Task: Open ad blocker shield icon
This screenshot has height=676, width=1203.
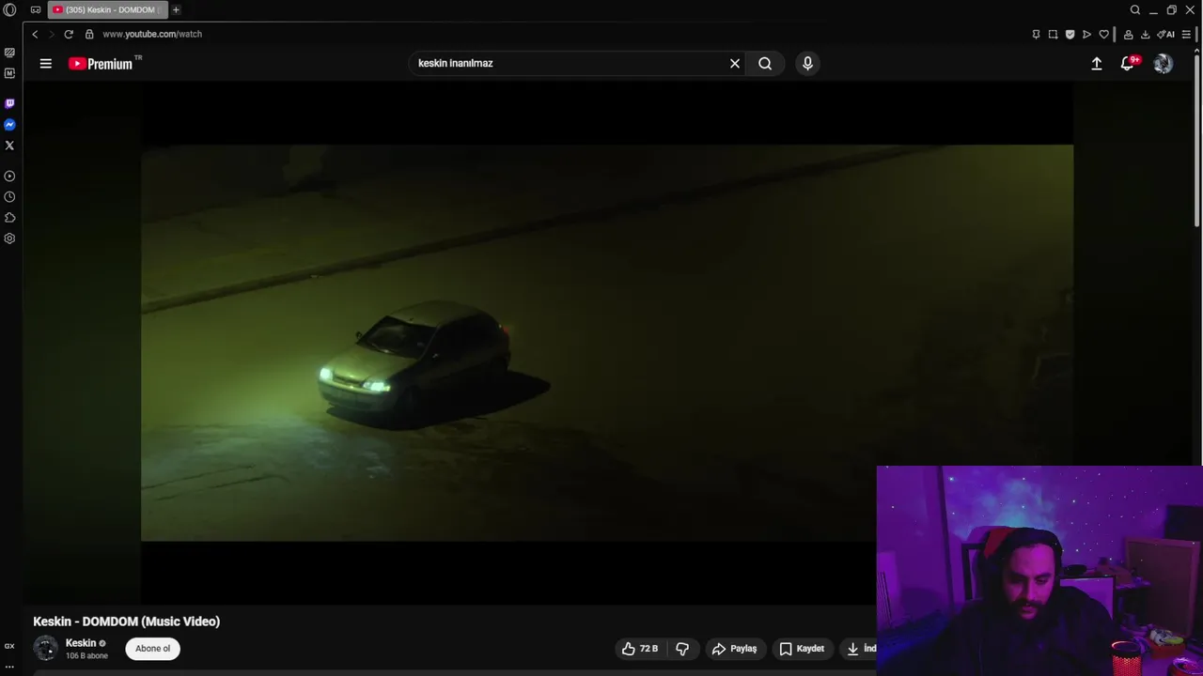Action: 1070,35
